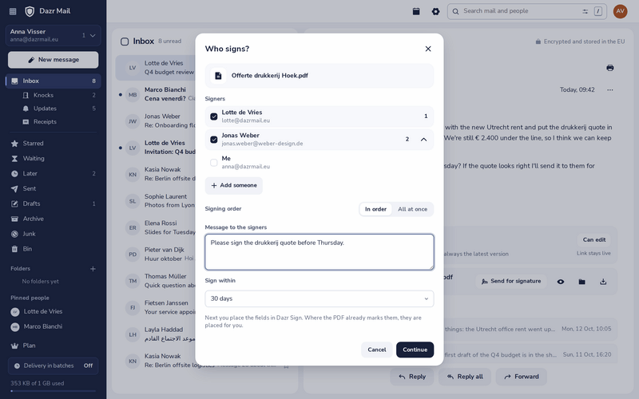Open the message more options menu
Image resolution: width=639 pixels, height=399 pixels.
point(610,89)
